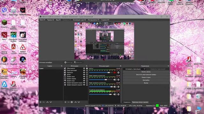The height and width of the screenshot is (114, 204).
Task: Open Захват входного аудиопотока settings gear
Action: pyautogui.click(x=118, y=79)
